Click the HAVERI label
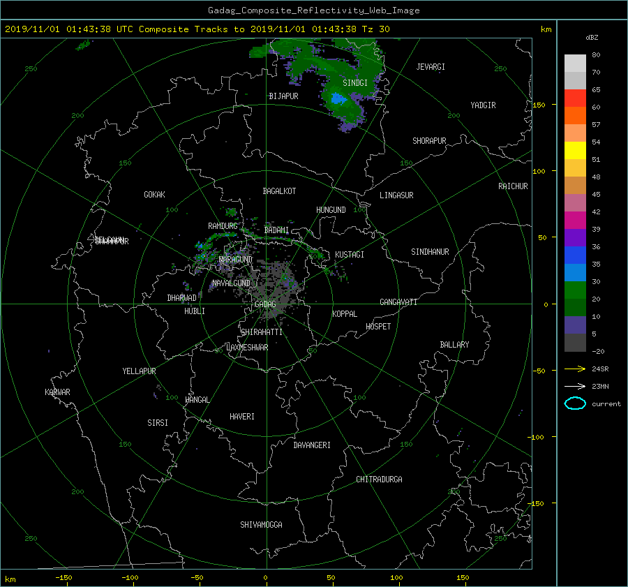628x587 pixels. tap(242, 417)
